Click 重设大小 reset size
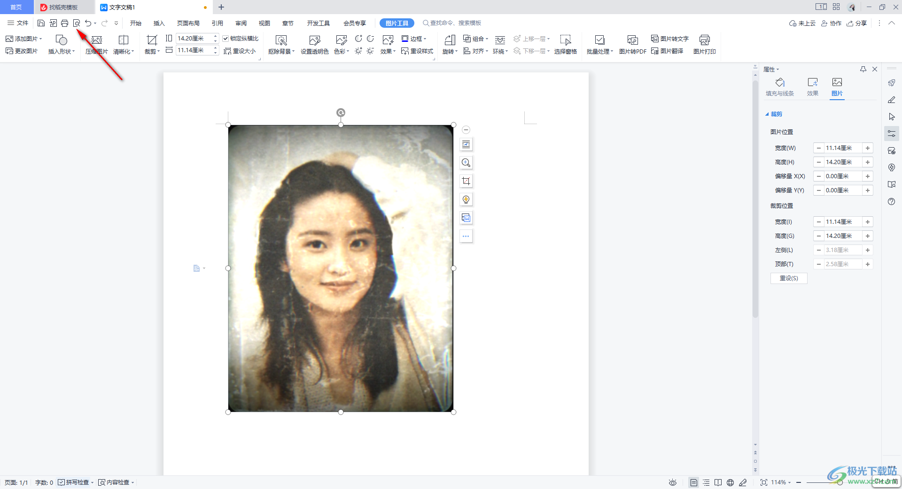This screenshot has height=489, width=902. [x=240, y=51]
